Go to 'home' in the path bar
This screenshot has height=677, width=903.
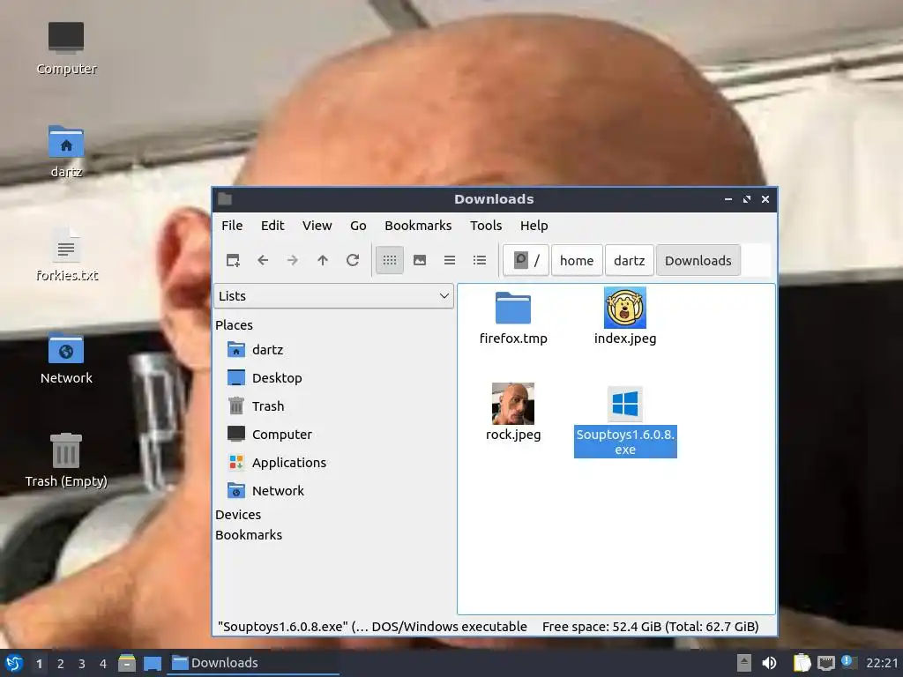577,260
